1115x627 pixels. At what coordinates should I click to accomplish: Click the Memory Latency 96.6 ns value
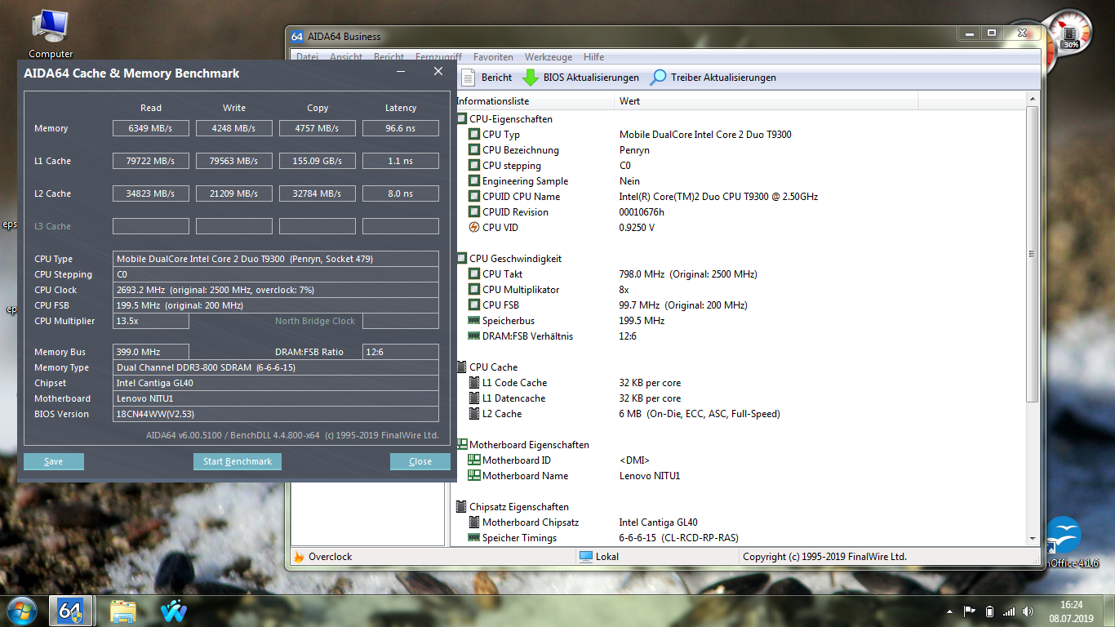[401, 128]
